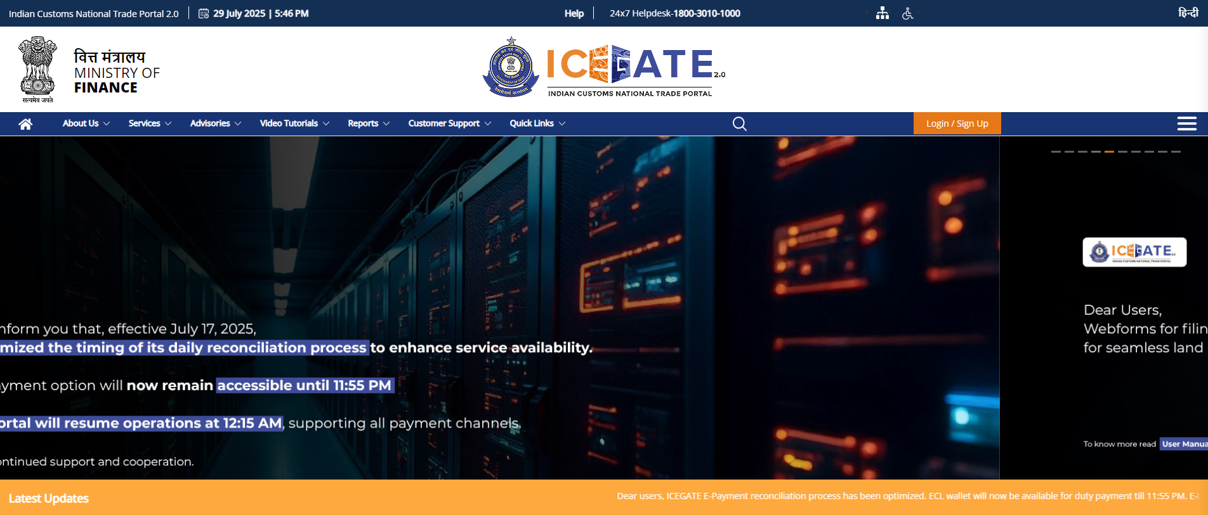Select the second carousel slide indicator
Viewport: 1208px width, 515px height.
[x=1069, y=152]
